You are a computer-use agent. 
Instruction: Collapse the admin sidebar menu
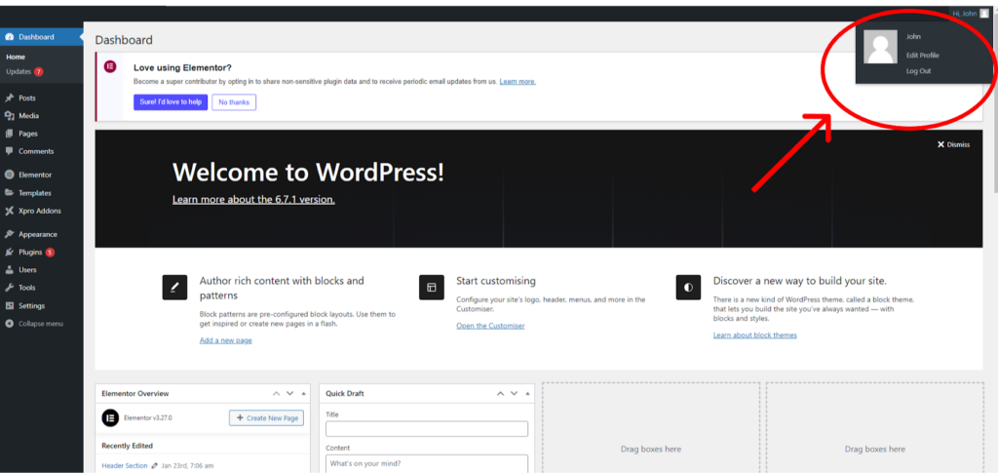point(34,324)
